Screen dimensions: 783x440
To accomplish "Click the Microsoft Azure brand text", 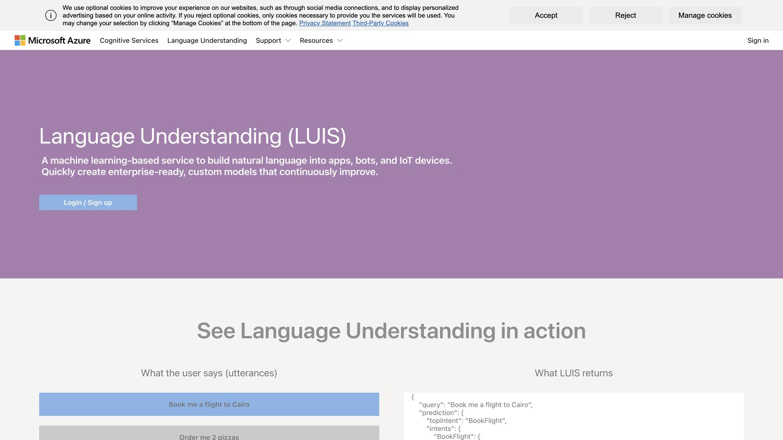I will (59, 41).
